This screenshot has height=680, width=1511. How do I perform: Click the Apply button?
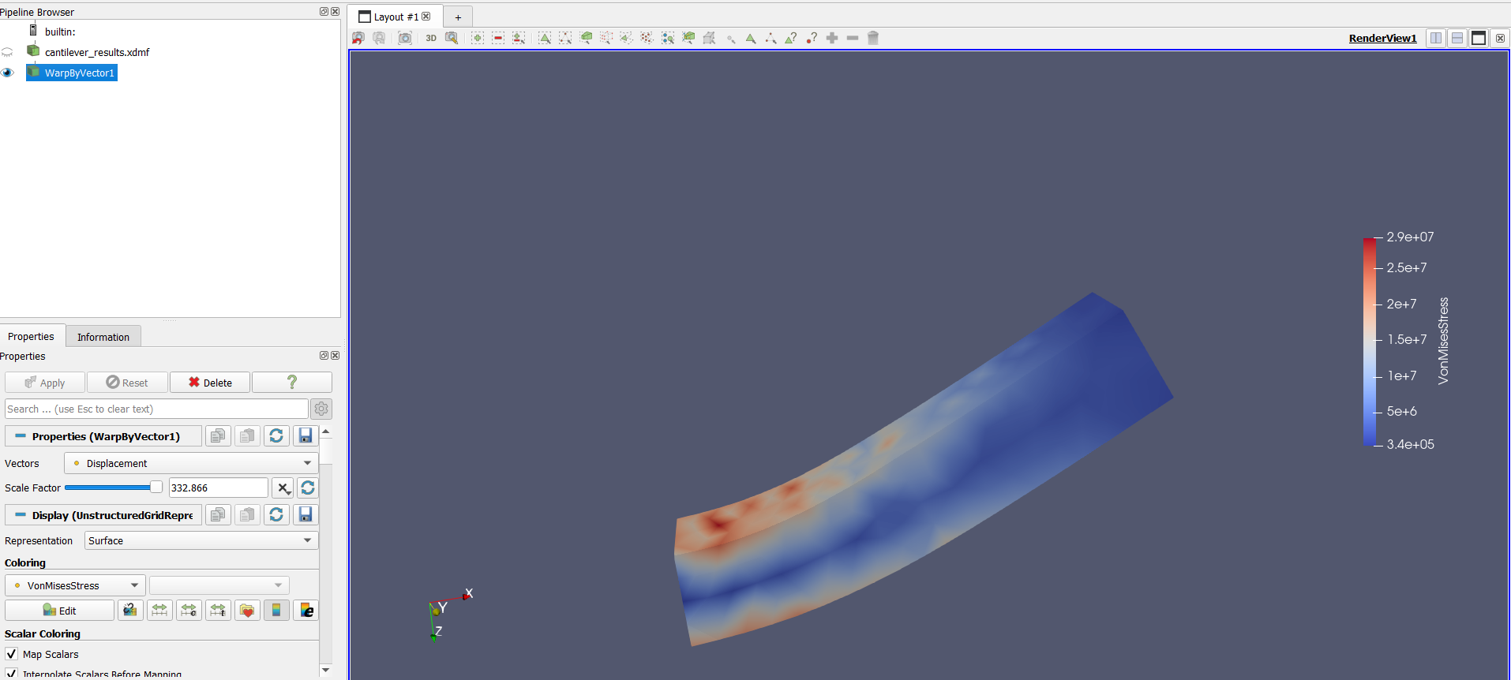pos(45,383)
